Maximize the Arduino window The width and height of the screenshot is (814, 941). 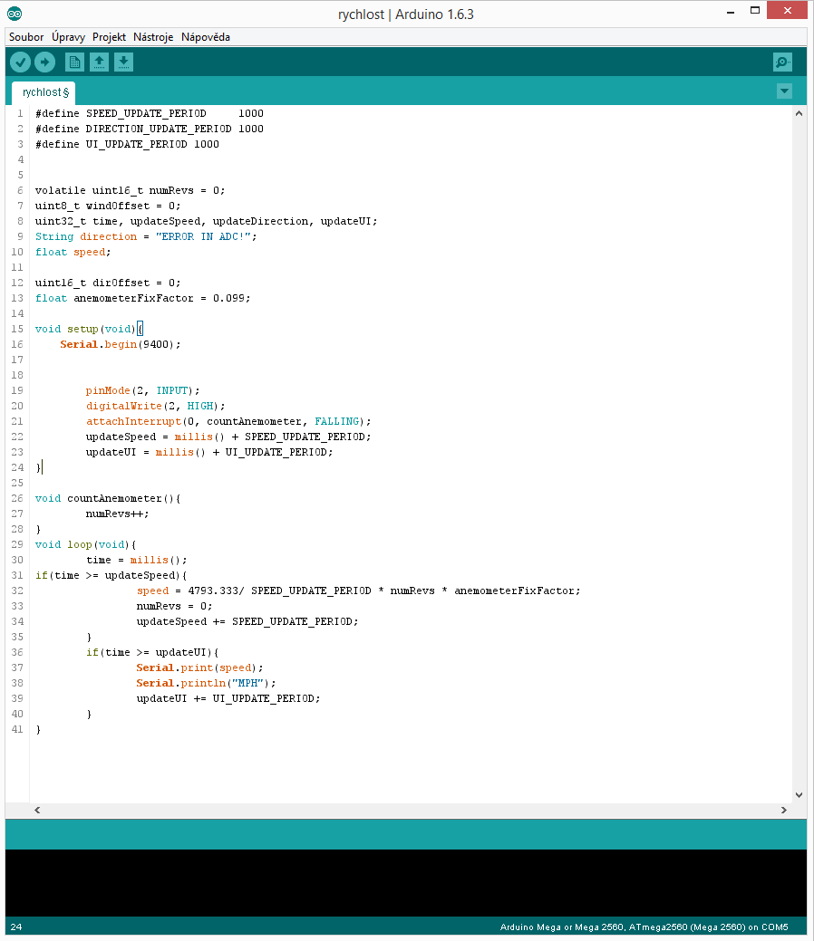point(755,10)
